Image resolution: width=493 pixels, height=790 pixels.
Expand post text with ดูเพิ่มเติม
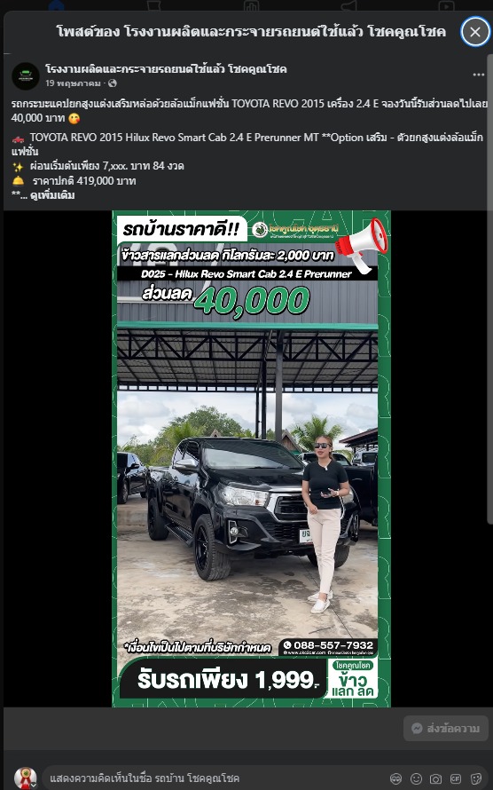click(52, 195)
